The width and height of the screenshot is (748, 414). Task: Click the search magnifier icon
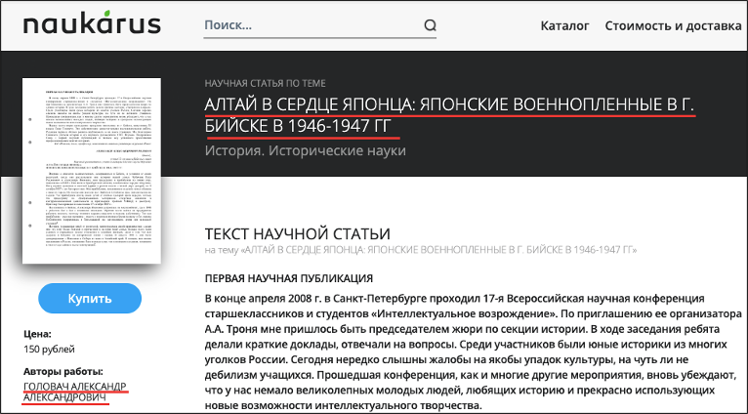(x=430, y=25)
